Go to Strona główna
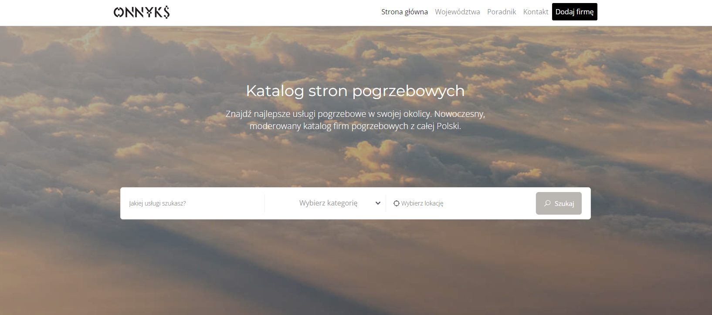 [x=404, y=12]
